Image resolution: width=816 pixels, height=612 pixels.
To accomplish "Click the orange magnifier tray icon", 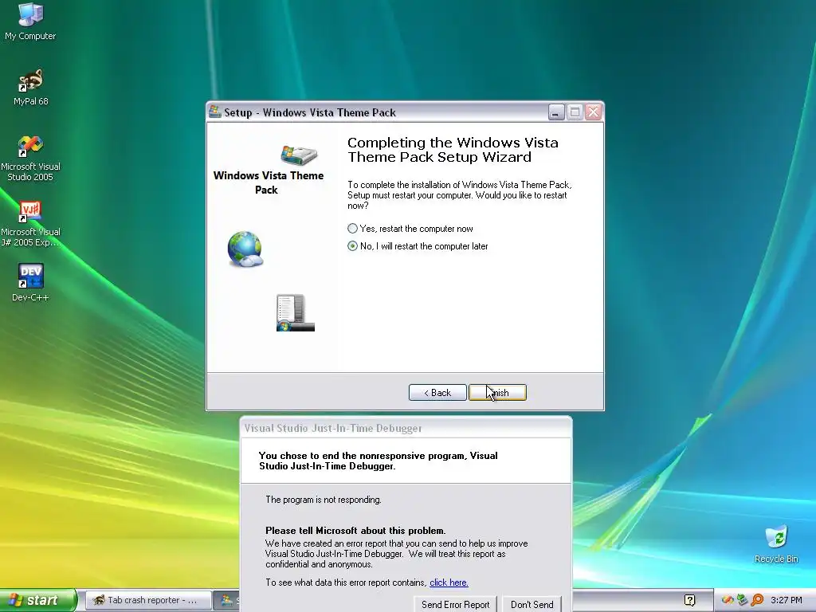I will pos(757,600).
